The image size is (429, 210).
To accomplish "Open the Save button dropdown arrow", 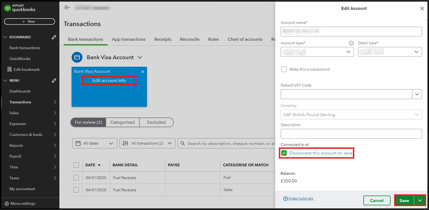I will (x=420, y=201).
